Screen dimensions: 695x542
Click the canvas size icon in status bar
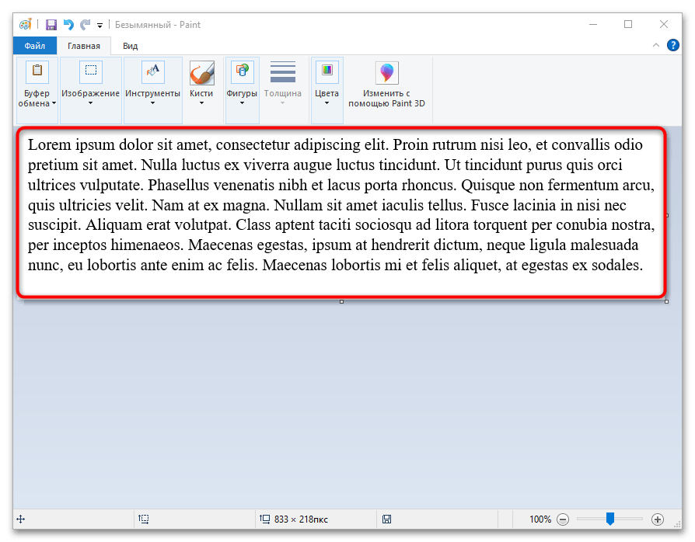click(264, 519)
